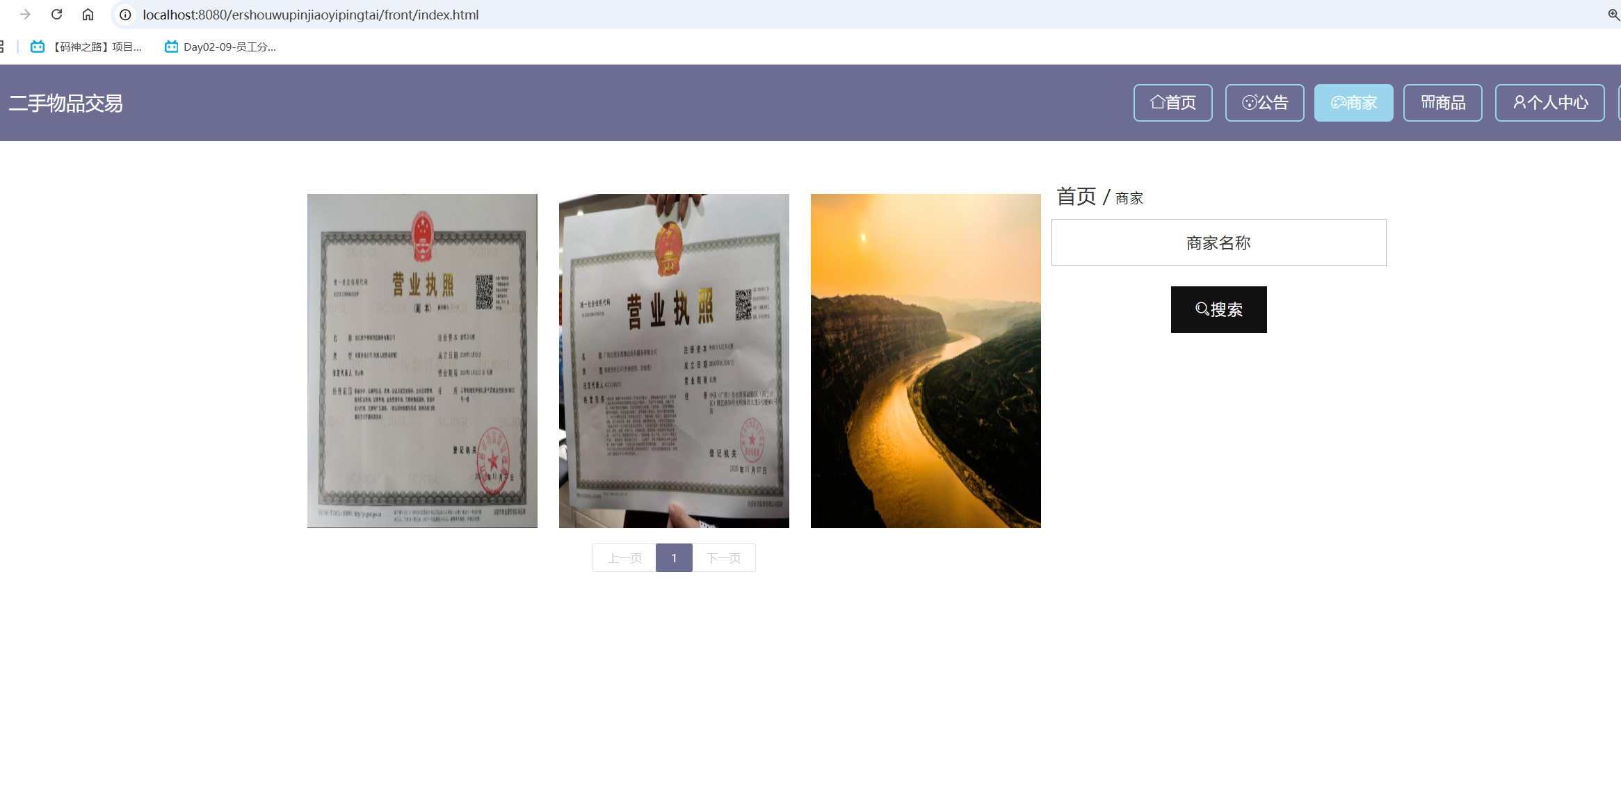1621x786 pixels.
Task: Open the hand-held business license thumbnail
Action: pyautogui.click(x=674, y=361)
